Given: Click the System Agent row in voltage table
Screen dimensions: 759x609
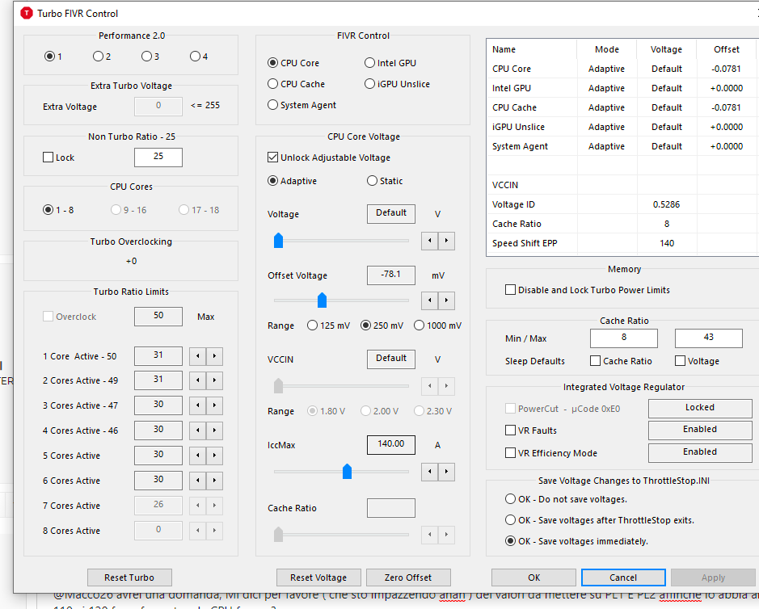Looking at the screenshot, I should 621,146.
